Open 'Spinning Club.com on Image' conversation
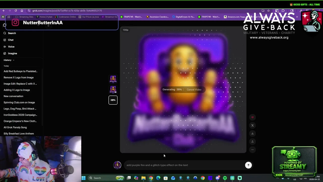 tap(19, 102)
